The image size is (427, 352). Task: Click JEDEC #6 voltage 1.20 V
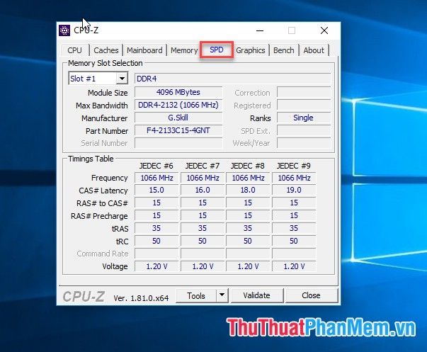[x=156, y=266]
